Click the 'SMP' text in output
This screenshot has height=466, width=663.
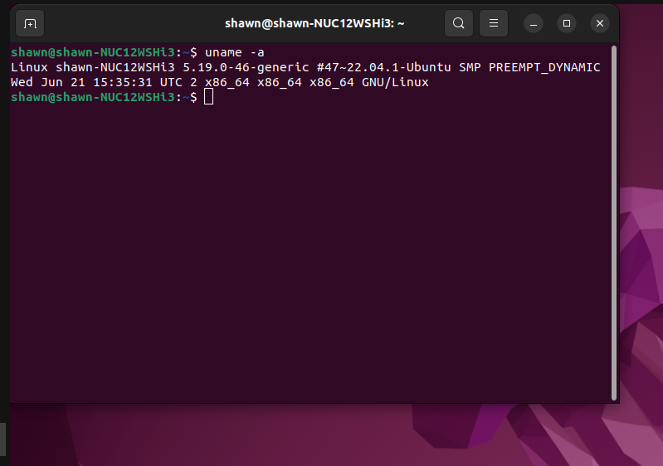[470, 67]
